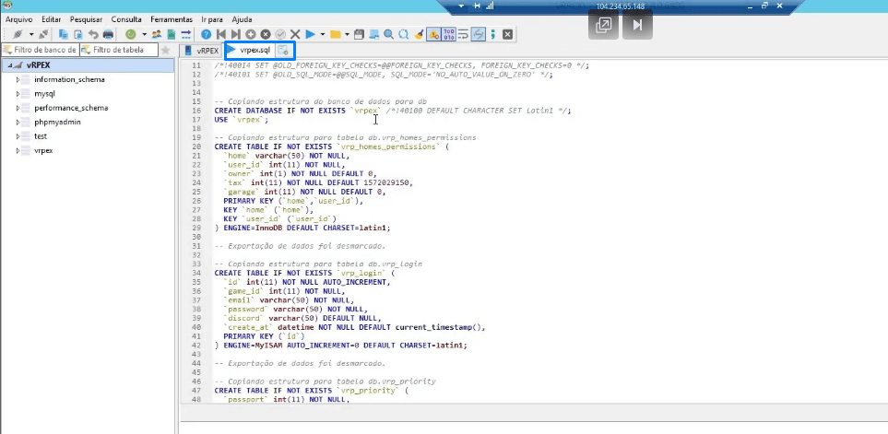Click the Filtro de banco de dados field
Screen dimensions: 888x434
(40, 51)
